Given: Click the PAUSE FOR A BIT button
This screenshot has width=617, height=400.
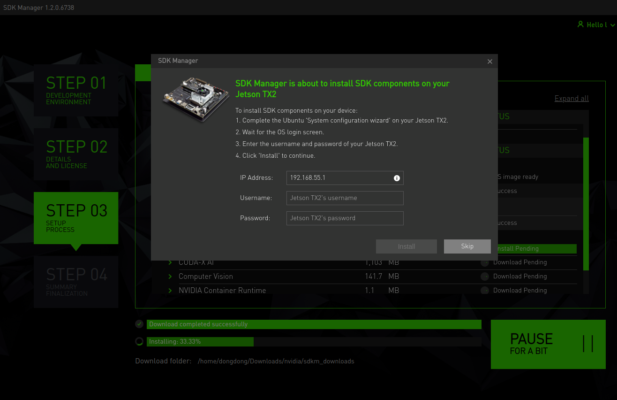Looking at the screenshot, I should [548, 344].
